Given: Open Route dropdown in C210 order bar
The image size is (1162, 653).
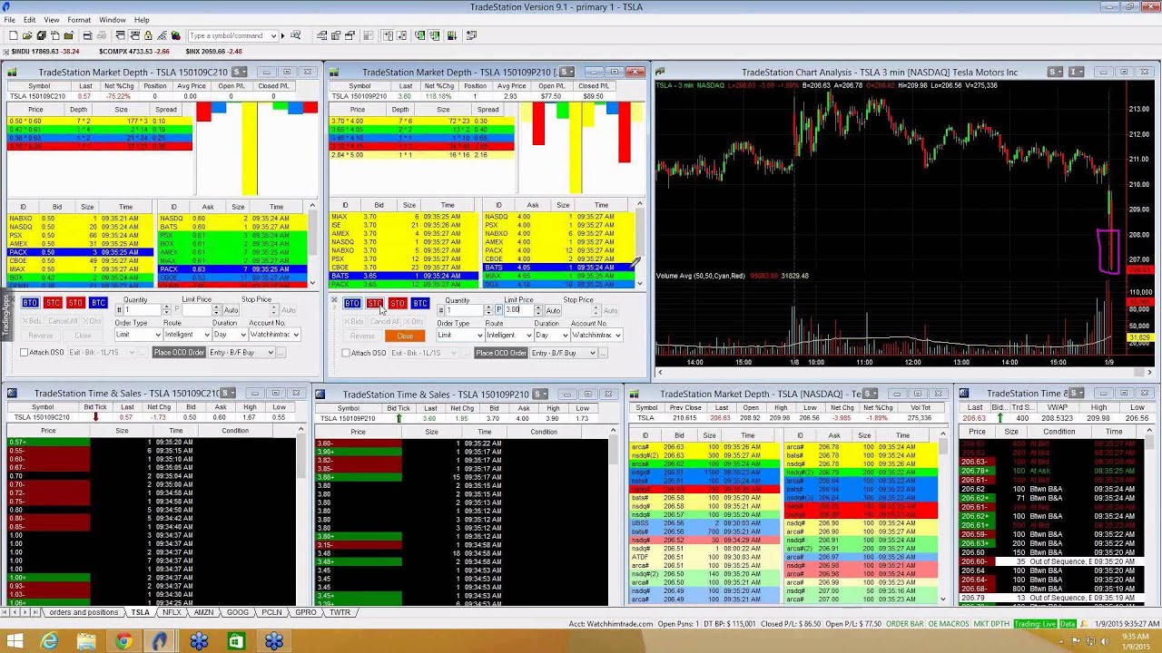Looking at the screenshot, I should point(206,335).
